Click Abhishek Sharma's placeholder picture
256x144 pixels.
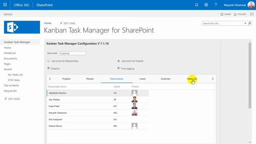pos(134,93)
